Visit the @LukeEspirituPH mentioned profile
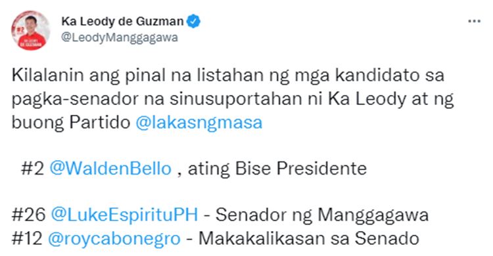Image resolution: width=493 pixels, height=256 pixels. 124,215
